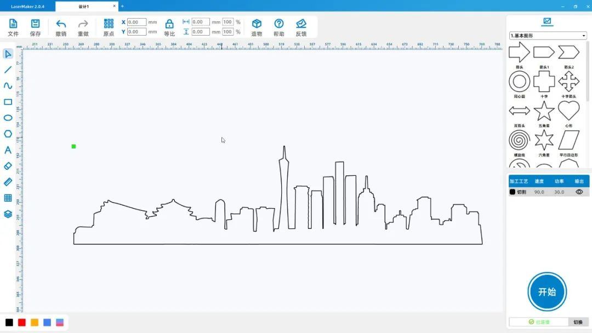Viewport: 592px width, 333px height.
Task: Open the layers stack tool
Action: 8,214
